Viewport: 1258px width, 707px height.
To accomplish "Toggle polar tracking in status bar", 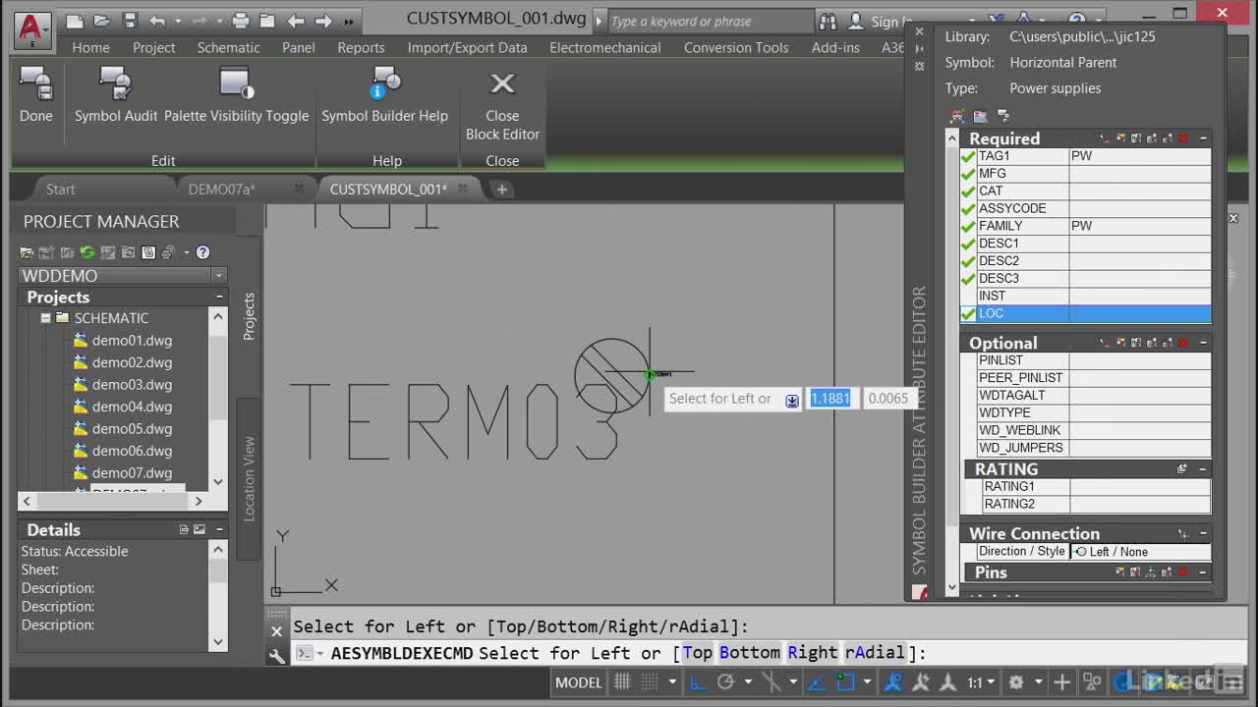I will [725, 682].
